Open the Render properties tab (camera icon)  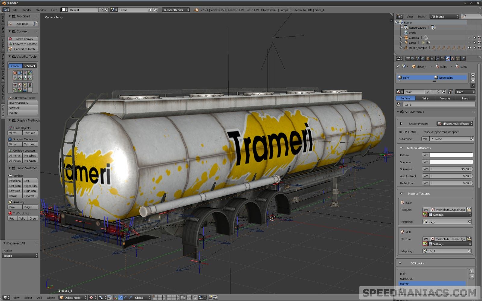tap(408, 59)
